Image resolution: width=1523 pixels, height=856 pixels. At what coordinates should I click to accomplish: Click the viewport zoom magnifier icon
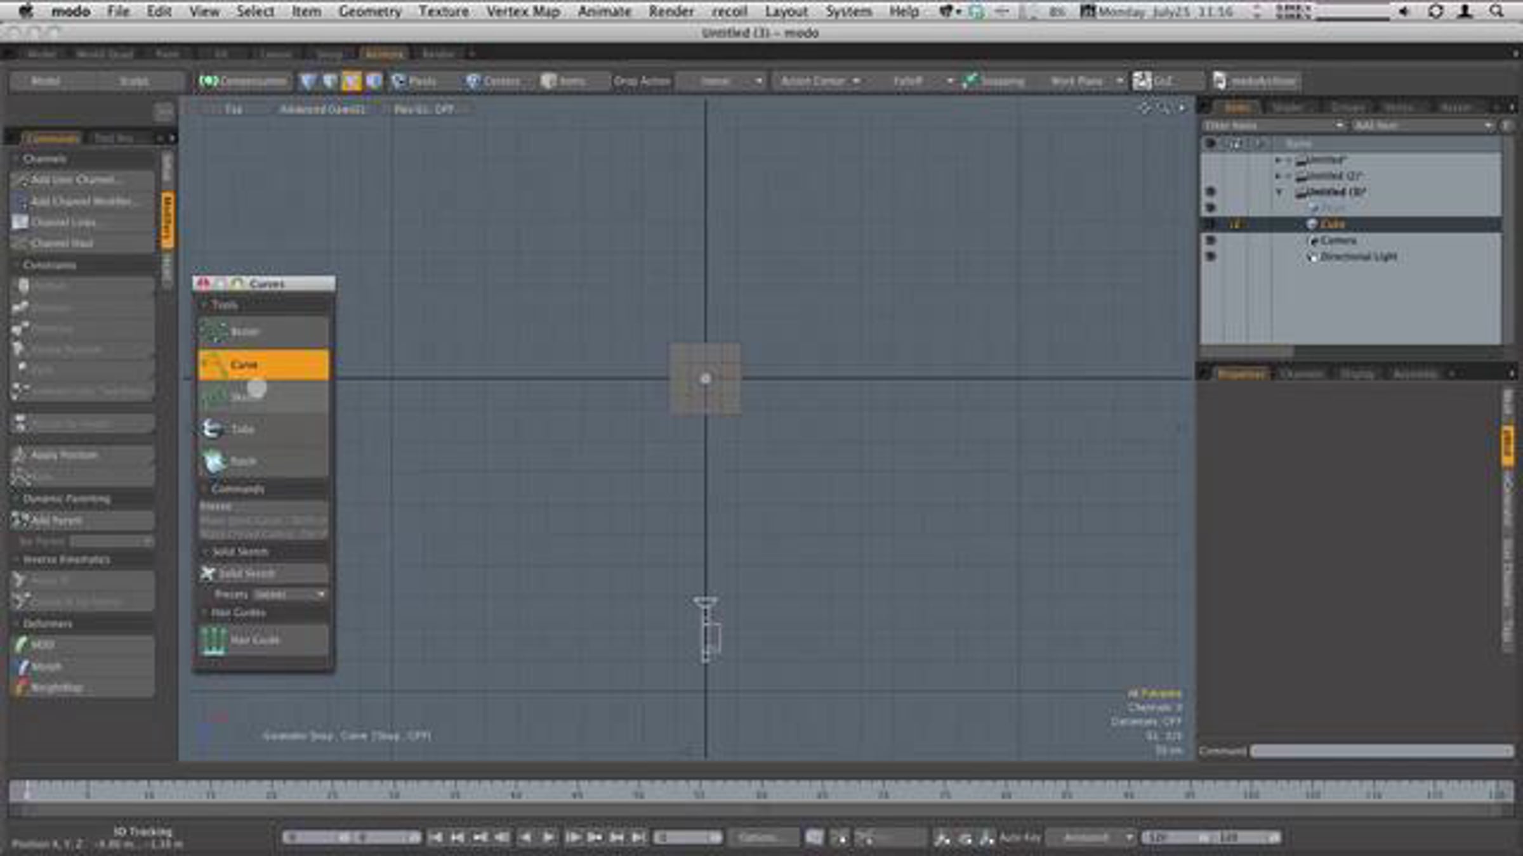1163,108
